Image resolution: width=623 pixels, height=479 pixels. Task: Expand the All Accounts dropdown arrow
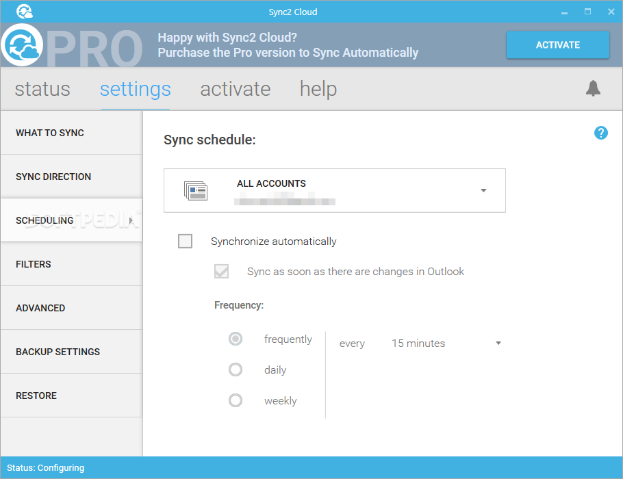[x=483, y=191]
